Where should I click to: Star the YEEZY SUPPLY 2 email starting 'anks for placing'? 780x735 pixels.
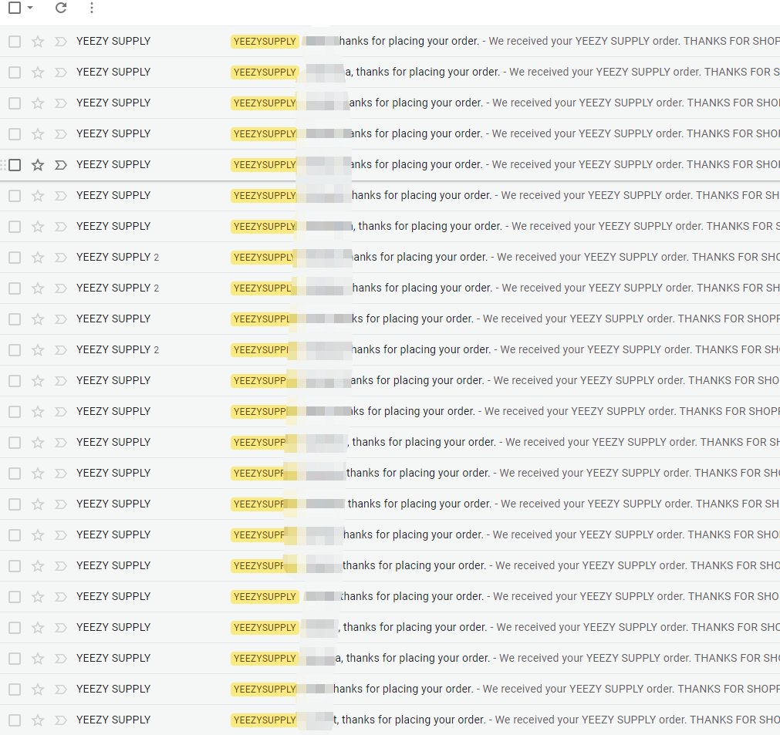(38, 257)
